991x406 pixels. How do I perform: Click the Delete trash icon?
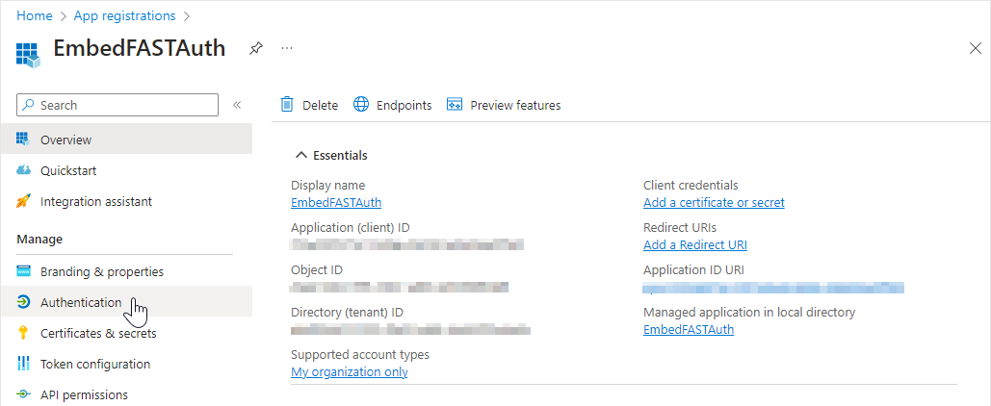click(x=286, y=105)
